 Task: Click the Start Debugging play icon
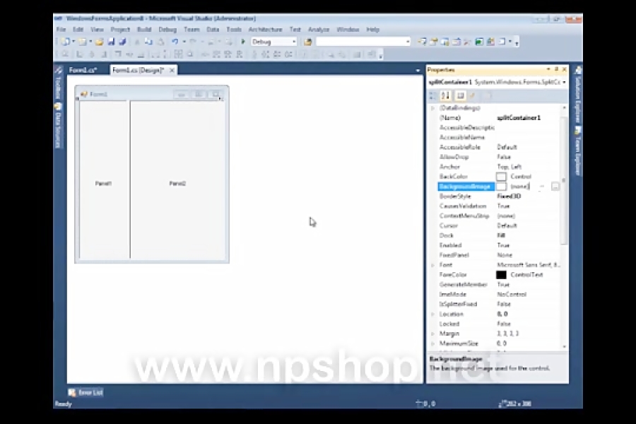[244, 42]
